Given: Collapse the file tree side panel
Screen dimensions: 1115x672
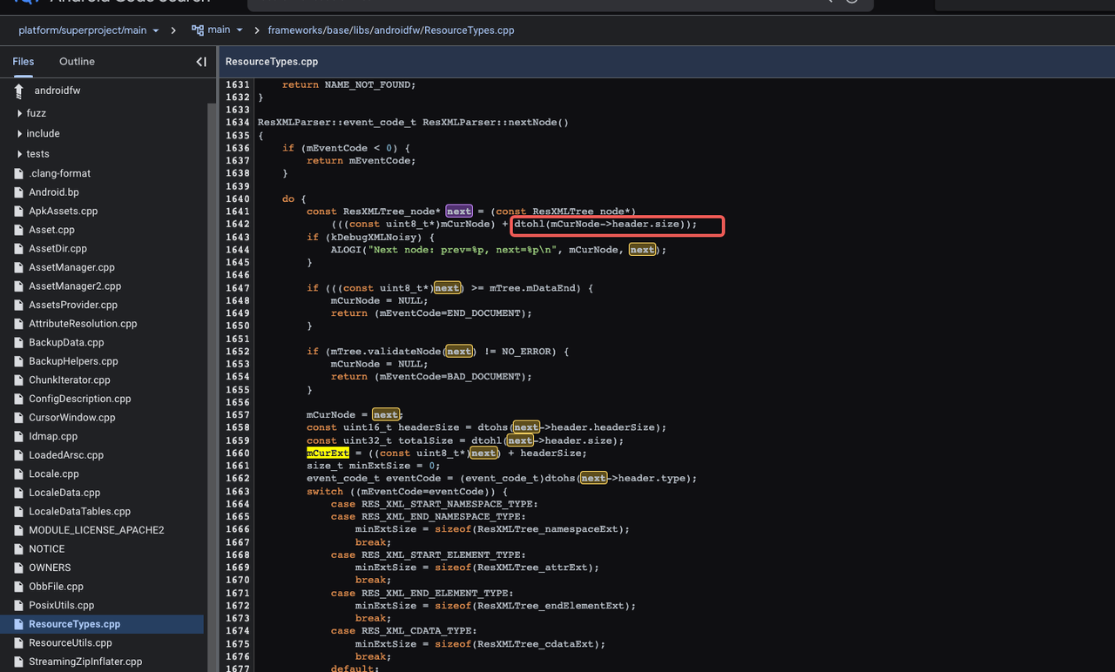Looking at the screenshot, I should coord(201,62).
